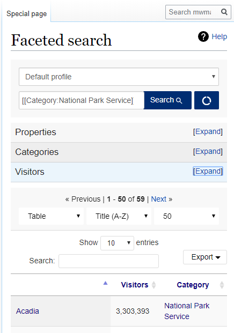Expand the Visitors section
Image resolution: width=234 pixels, height=333 pixels.
tap(208, 171)
